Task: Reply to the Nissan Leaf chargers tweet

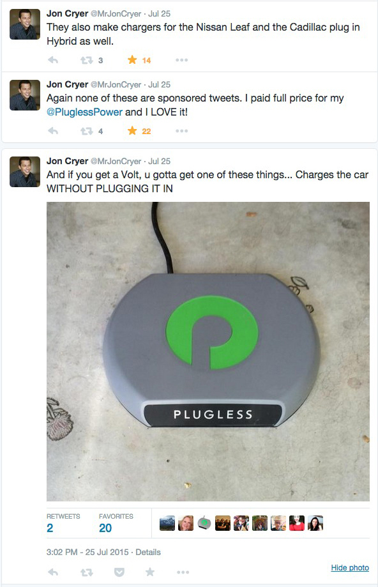Action: point(53,60)
